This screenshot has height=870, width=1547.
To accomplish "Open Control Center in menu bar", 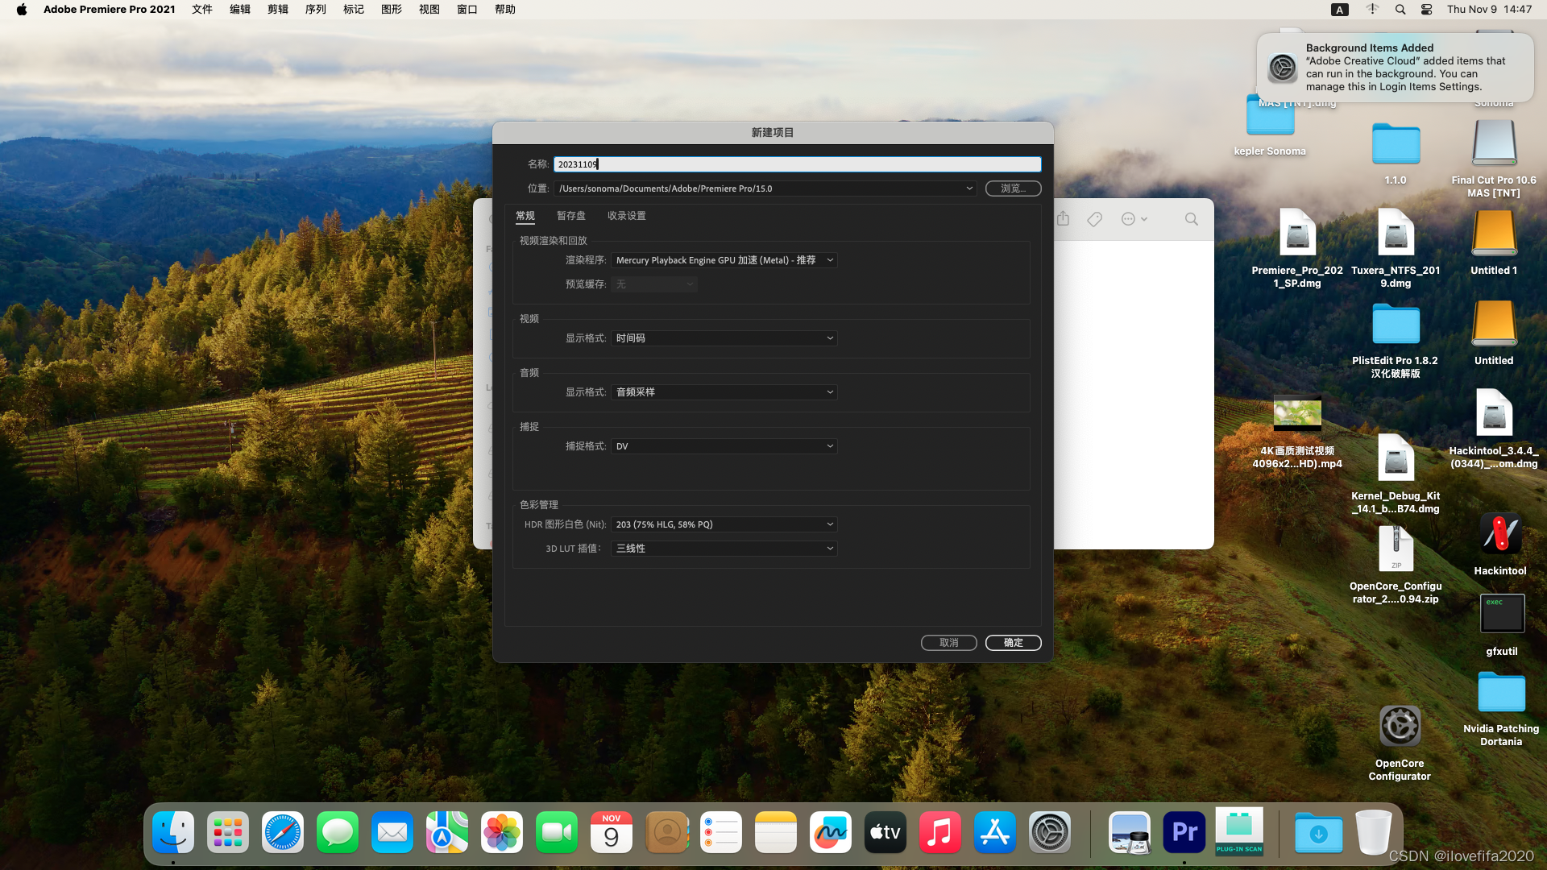I will point(1426,10).
